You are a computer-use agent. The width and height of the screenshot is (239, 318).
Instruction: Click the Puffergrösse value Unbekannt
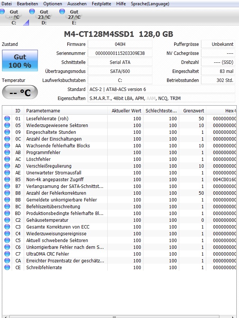[218, 44]
